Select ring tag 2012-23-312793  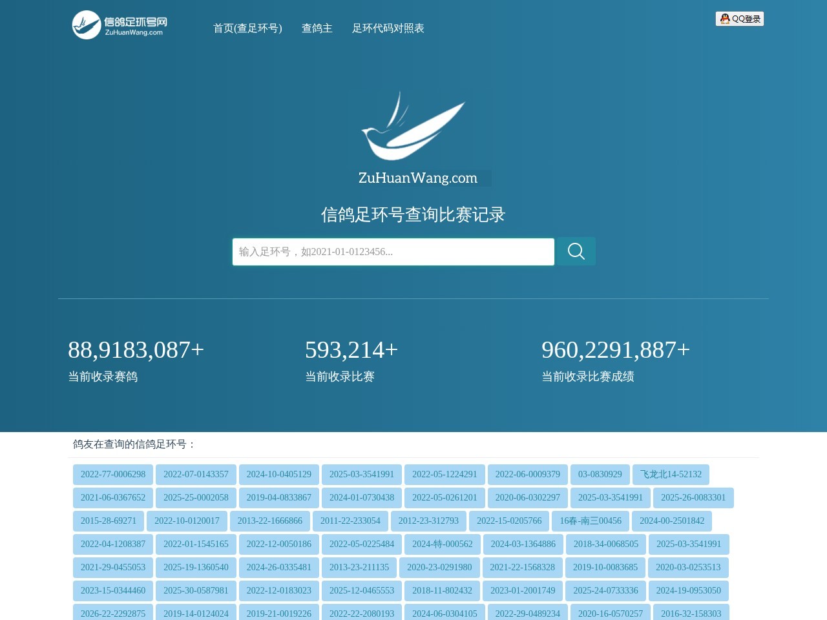click(x=428, y=521)
